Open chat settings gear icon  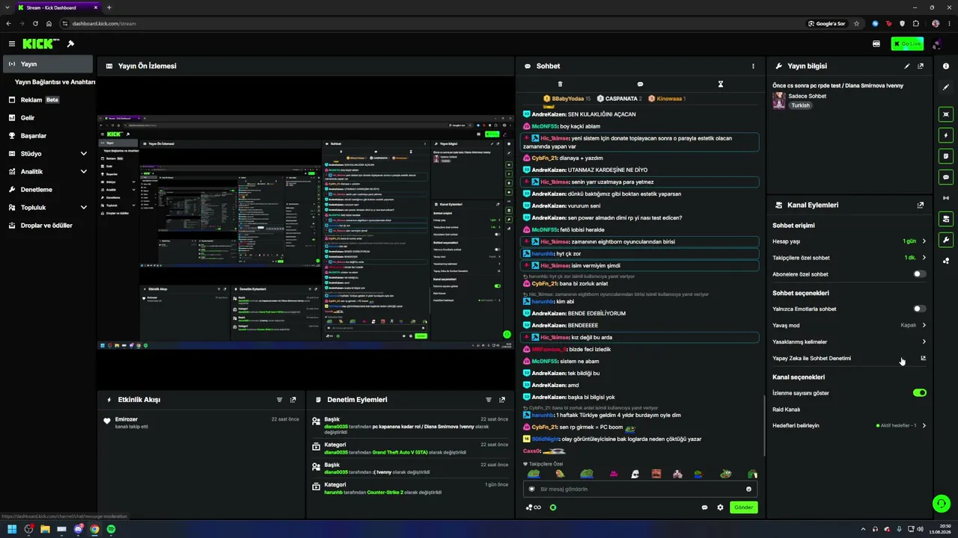pos(721,507)
